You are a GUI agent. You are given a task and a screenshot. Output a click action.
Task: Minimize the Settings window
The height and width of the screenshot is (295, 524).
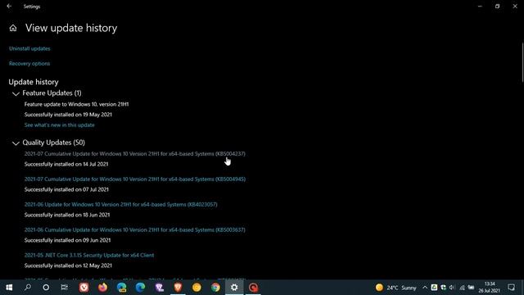[x=480, y=6]
